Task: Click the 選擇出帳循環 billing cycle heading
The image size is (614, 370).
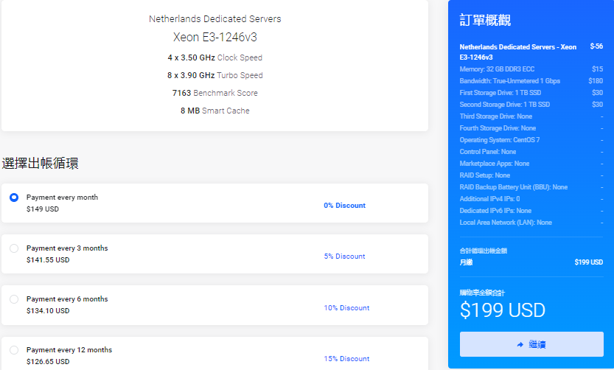Action: [x=41, y=163]
